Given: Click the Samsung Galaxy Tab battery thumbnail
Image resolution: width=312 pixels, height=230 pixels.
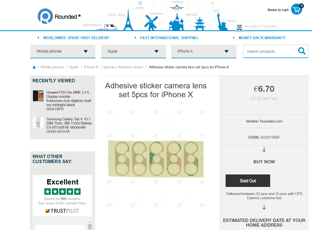Looking at the screenshot, I should (x=38, y=122).
